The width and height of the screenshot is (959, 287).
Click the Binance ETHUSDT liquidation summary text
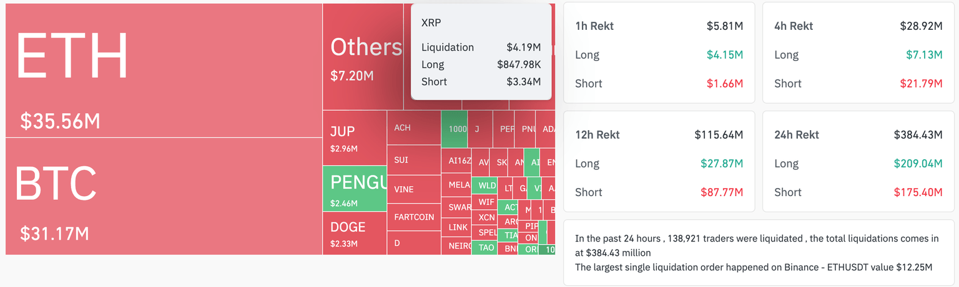[x=754, y=267]
